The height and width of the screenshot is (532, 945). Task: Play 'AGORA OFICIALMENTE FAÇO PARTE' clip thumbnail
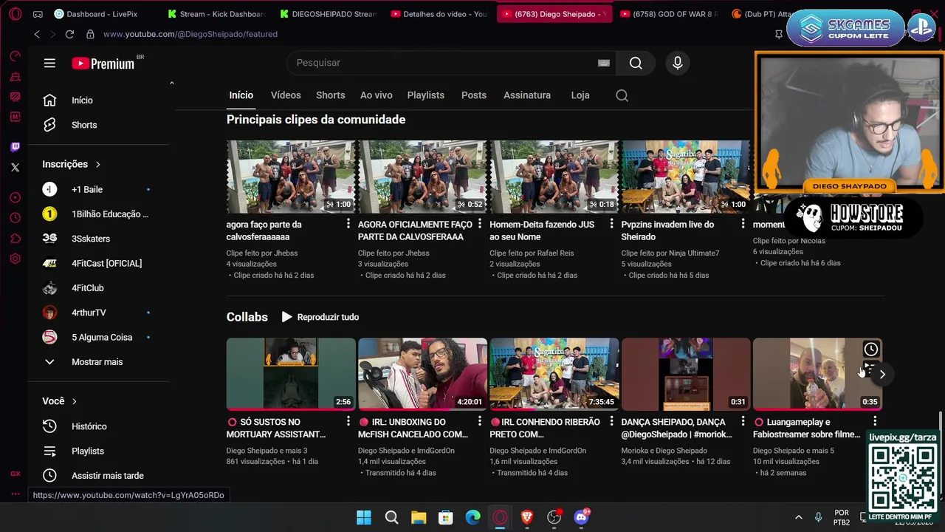click(422, 177)
